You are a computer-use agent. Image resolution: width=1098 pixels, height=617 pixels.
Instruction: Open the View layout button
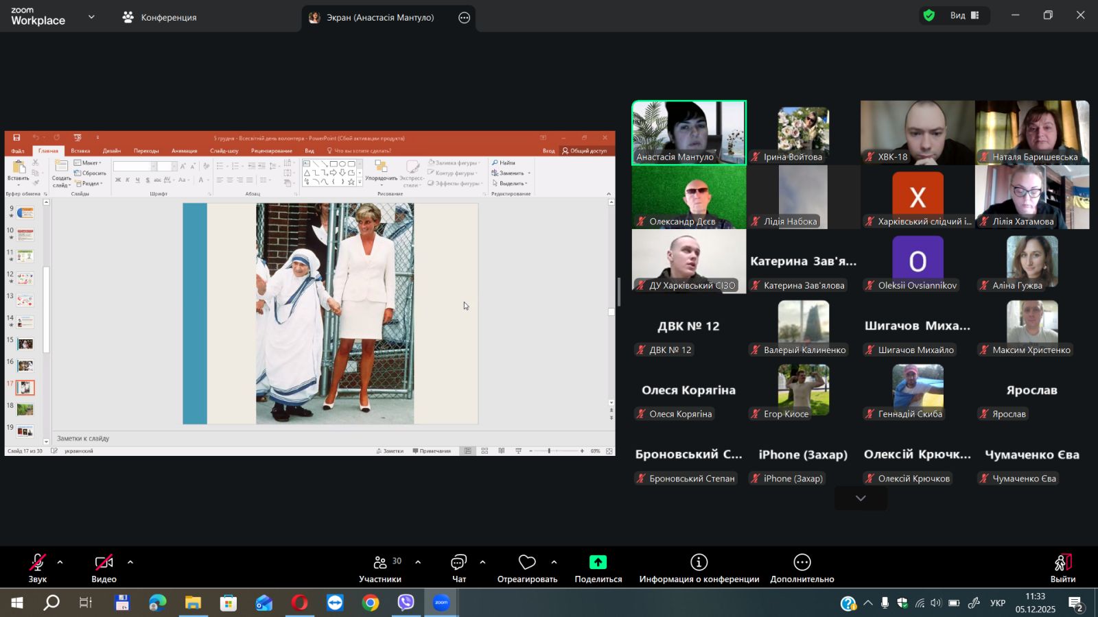(x=965, y=16)
